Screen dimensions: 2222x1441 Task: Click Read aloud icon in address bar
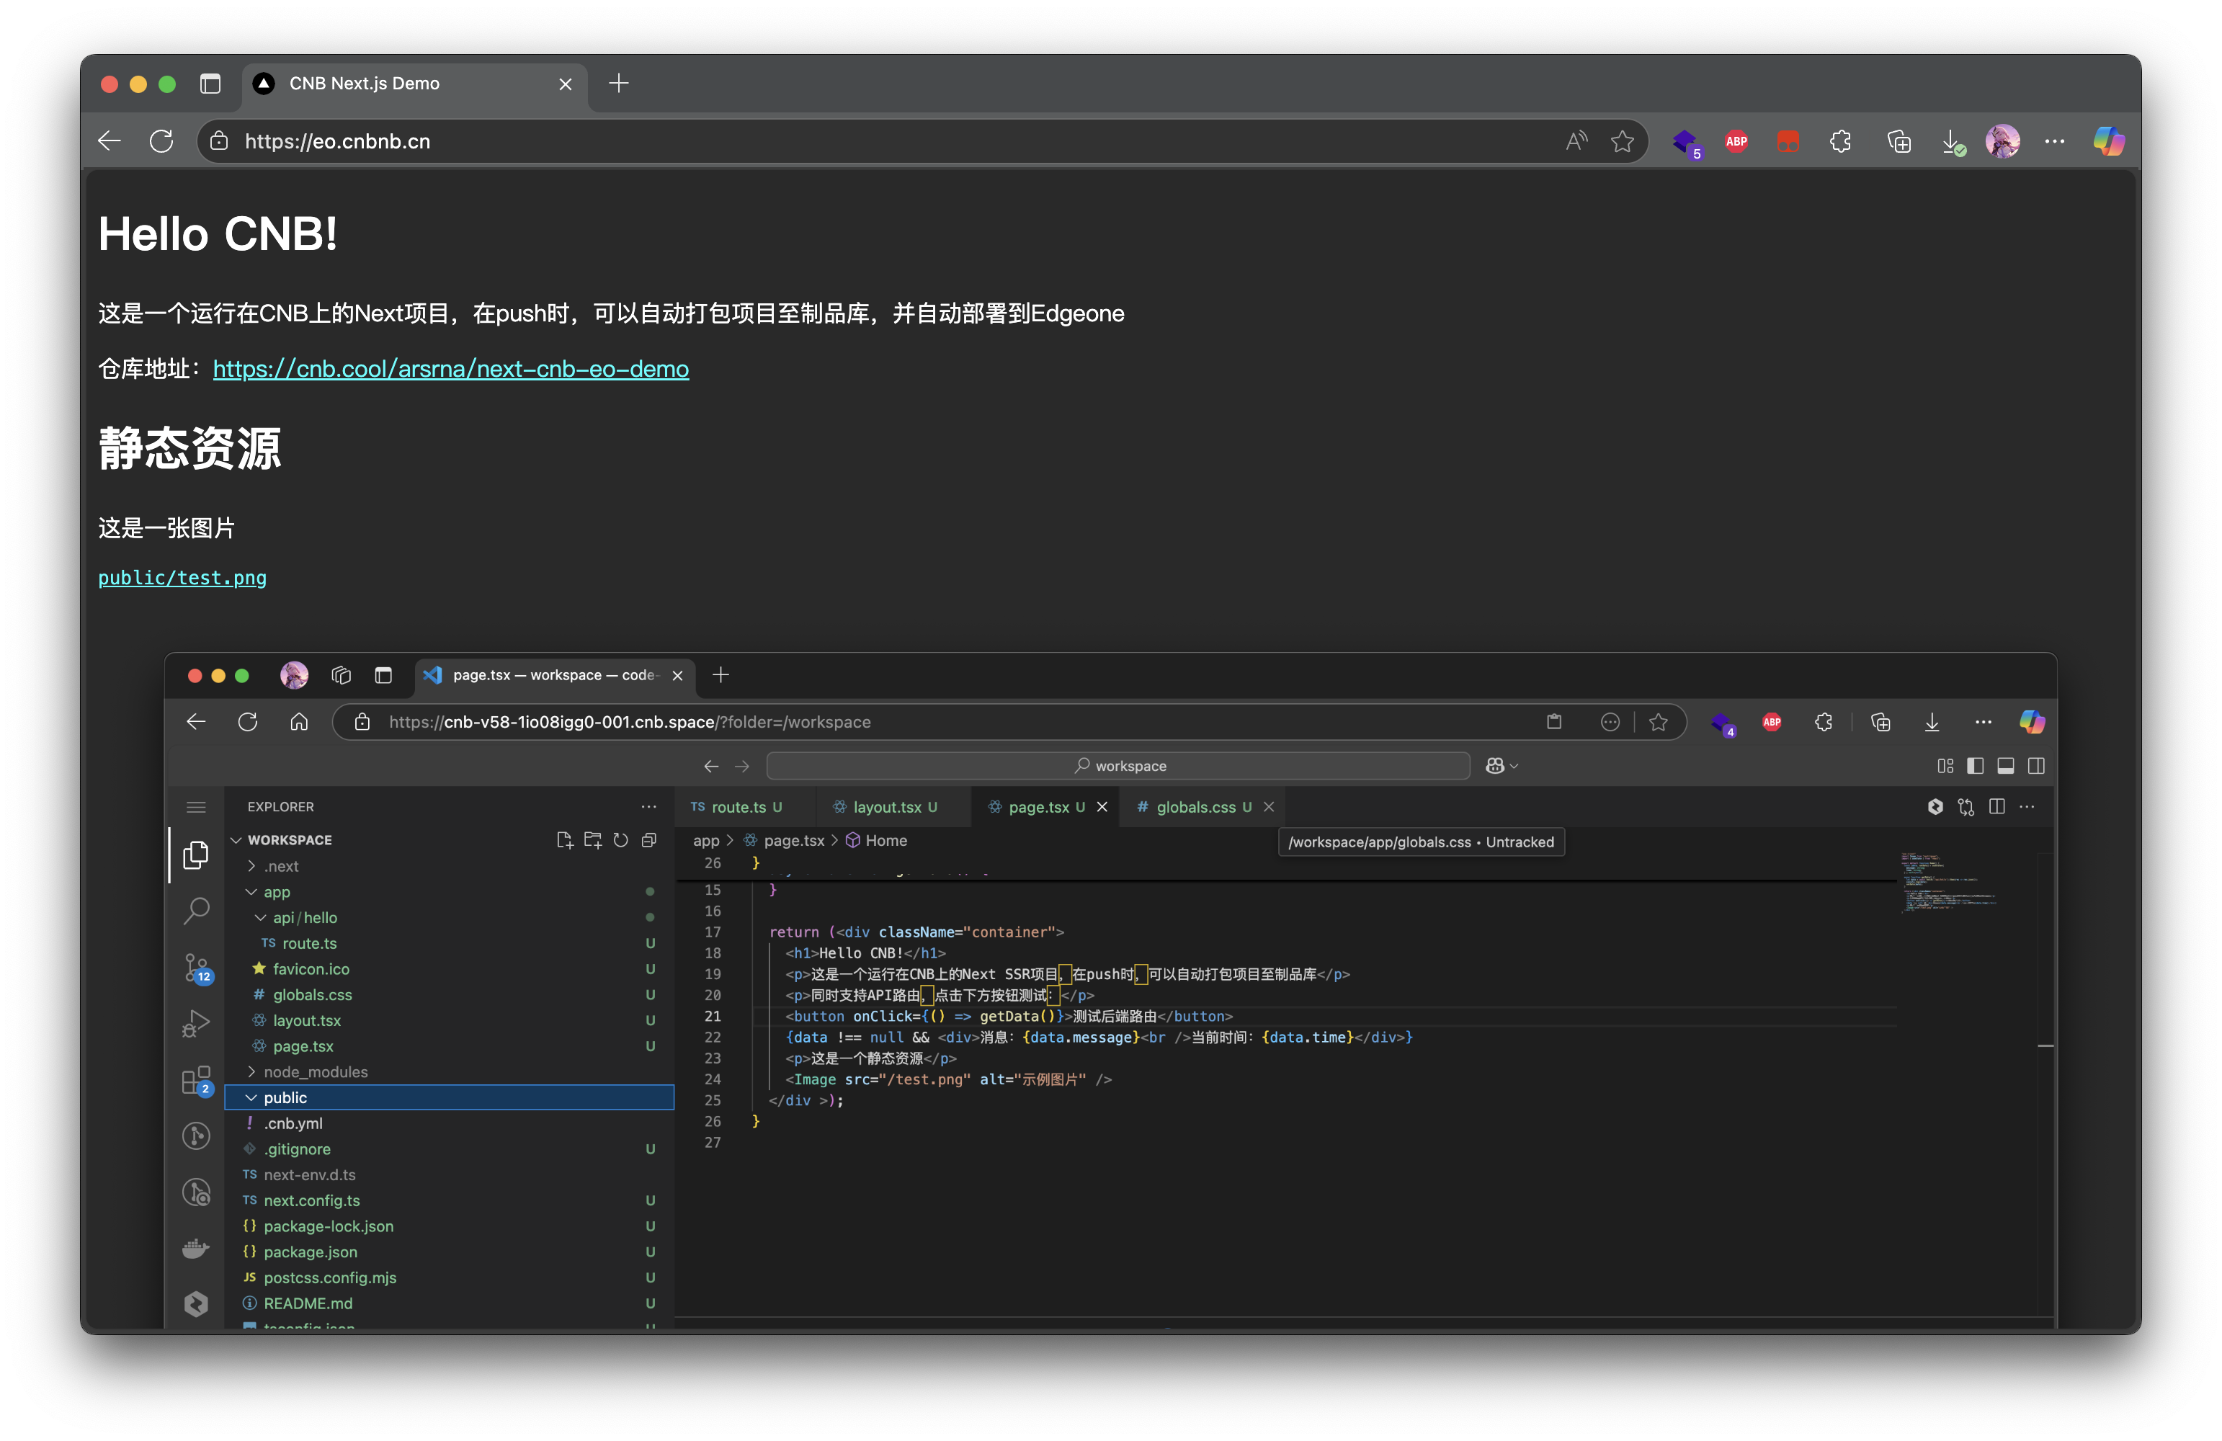(x=1576, y=141)
